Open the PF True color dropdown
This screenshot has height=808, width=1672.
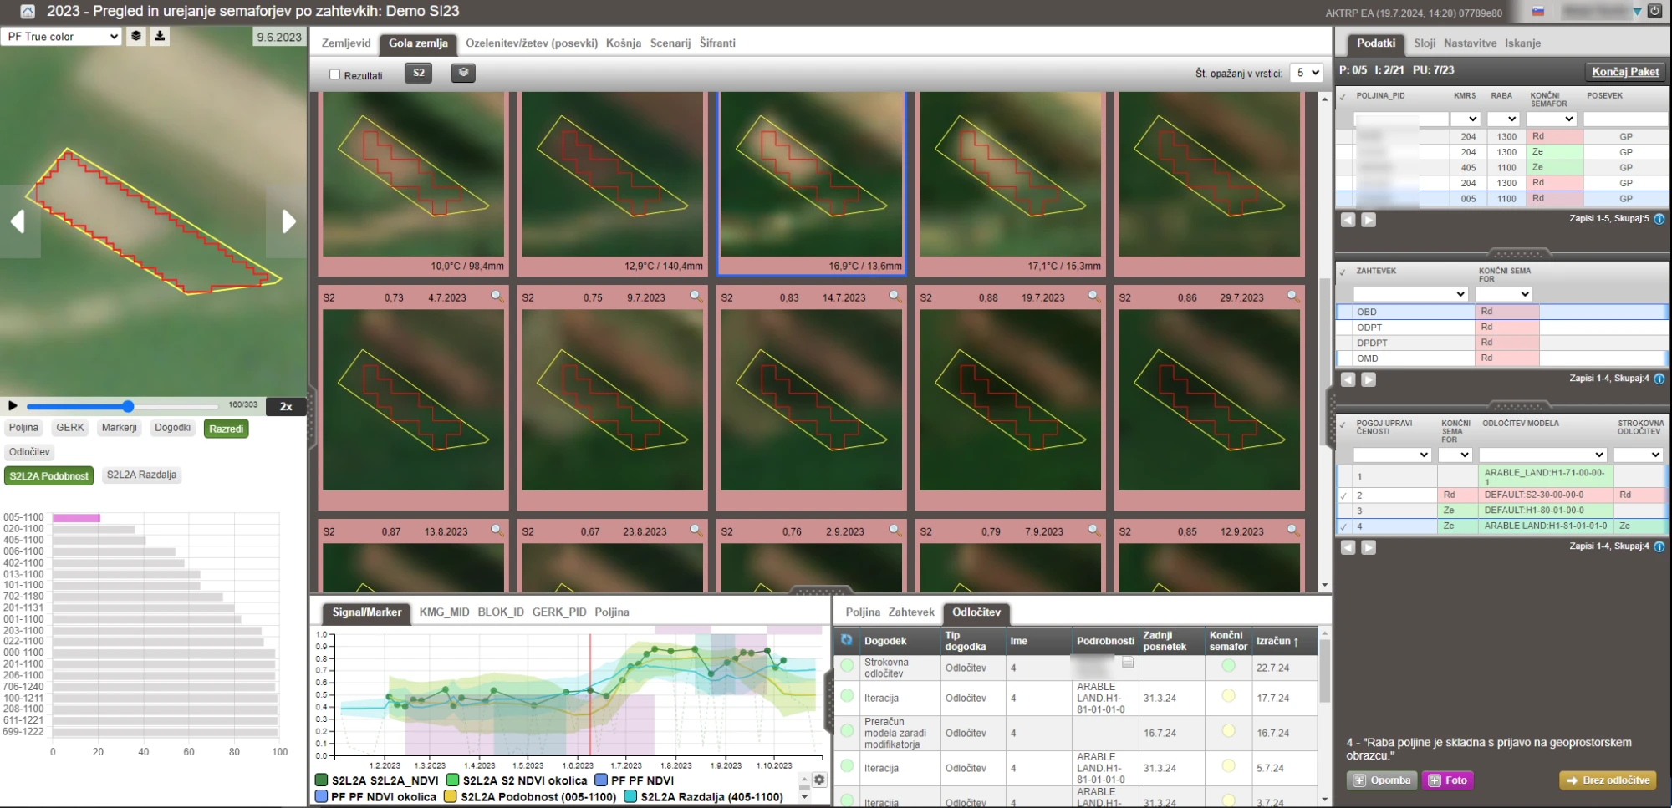pos(62,37)
